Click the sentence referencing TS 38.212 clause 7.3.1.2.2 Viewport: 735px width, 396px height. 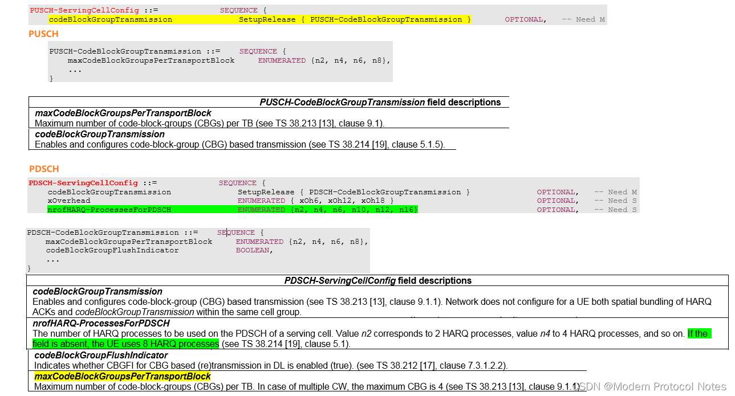[x=271, y=365]
